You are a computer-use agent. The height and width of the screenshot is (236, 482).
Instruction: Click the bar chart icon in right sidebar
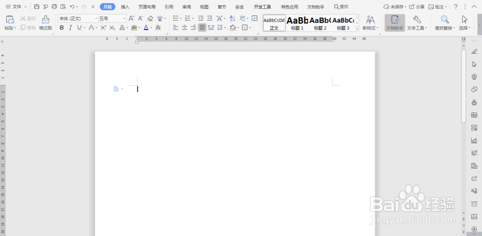pyautogui.click(x=474, y=141)
